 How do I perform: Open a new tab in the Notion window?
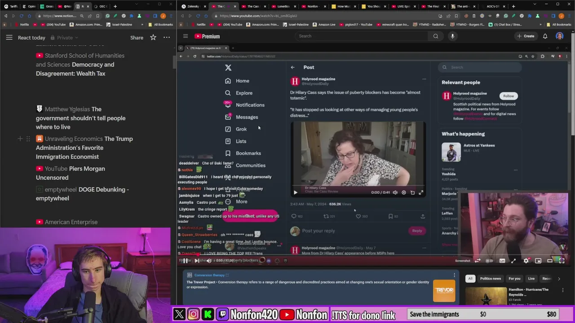click(115, 6)
